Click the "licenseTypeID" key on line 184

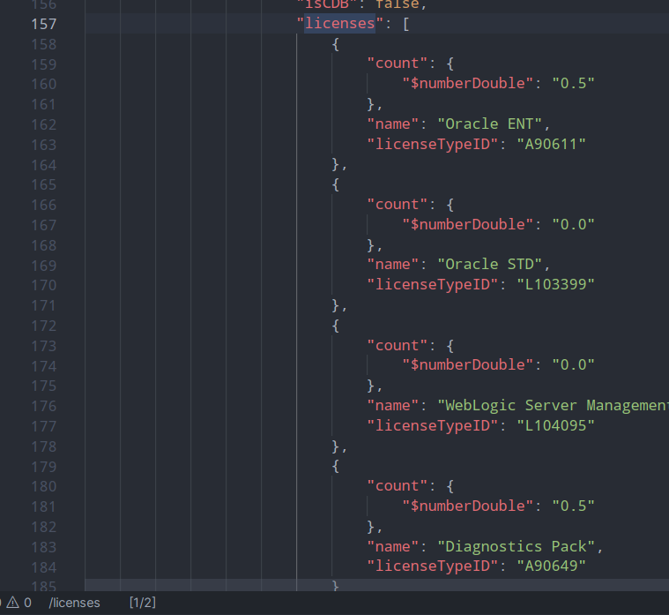click(x=432, y=566)
